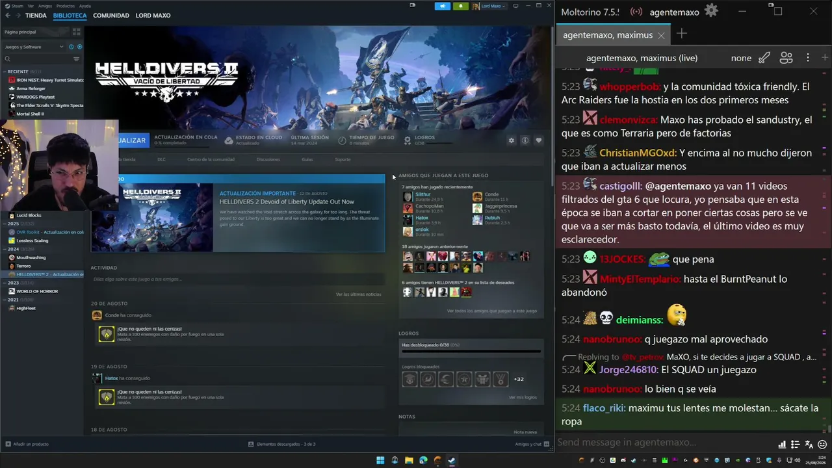Show chat users list icon
This screenshot has height=468, width=832.
tap(786, 58)
